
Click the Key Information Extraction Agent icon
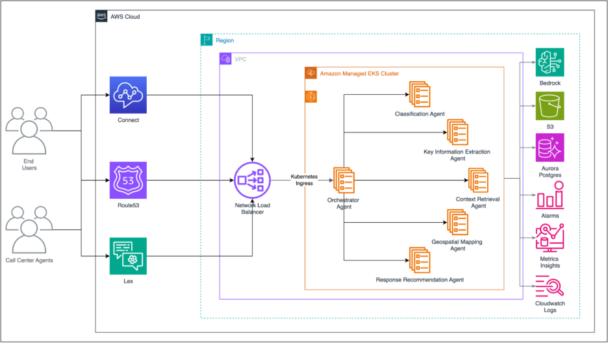pos(457,133)
